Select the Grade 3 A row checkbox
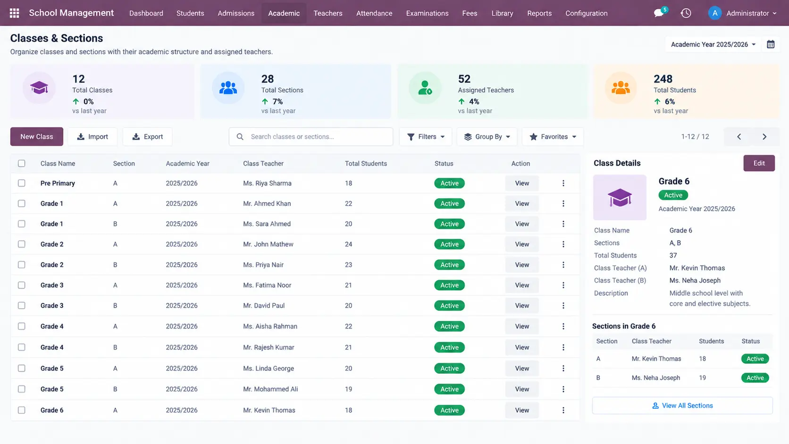 22,285
